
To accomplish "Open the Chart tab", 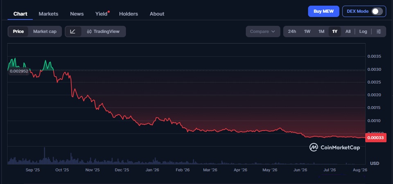I will (x=20, y=14).
